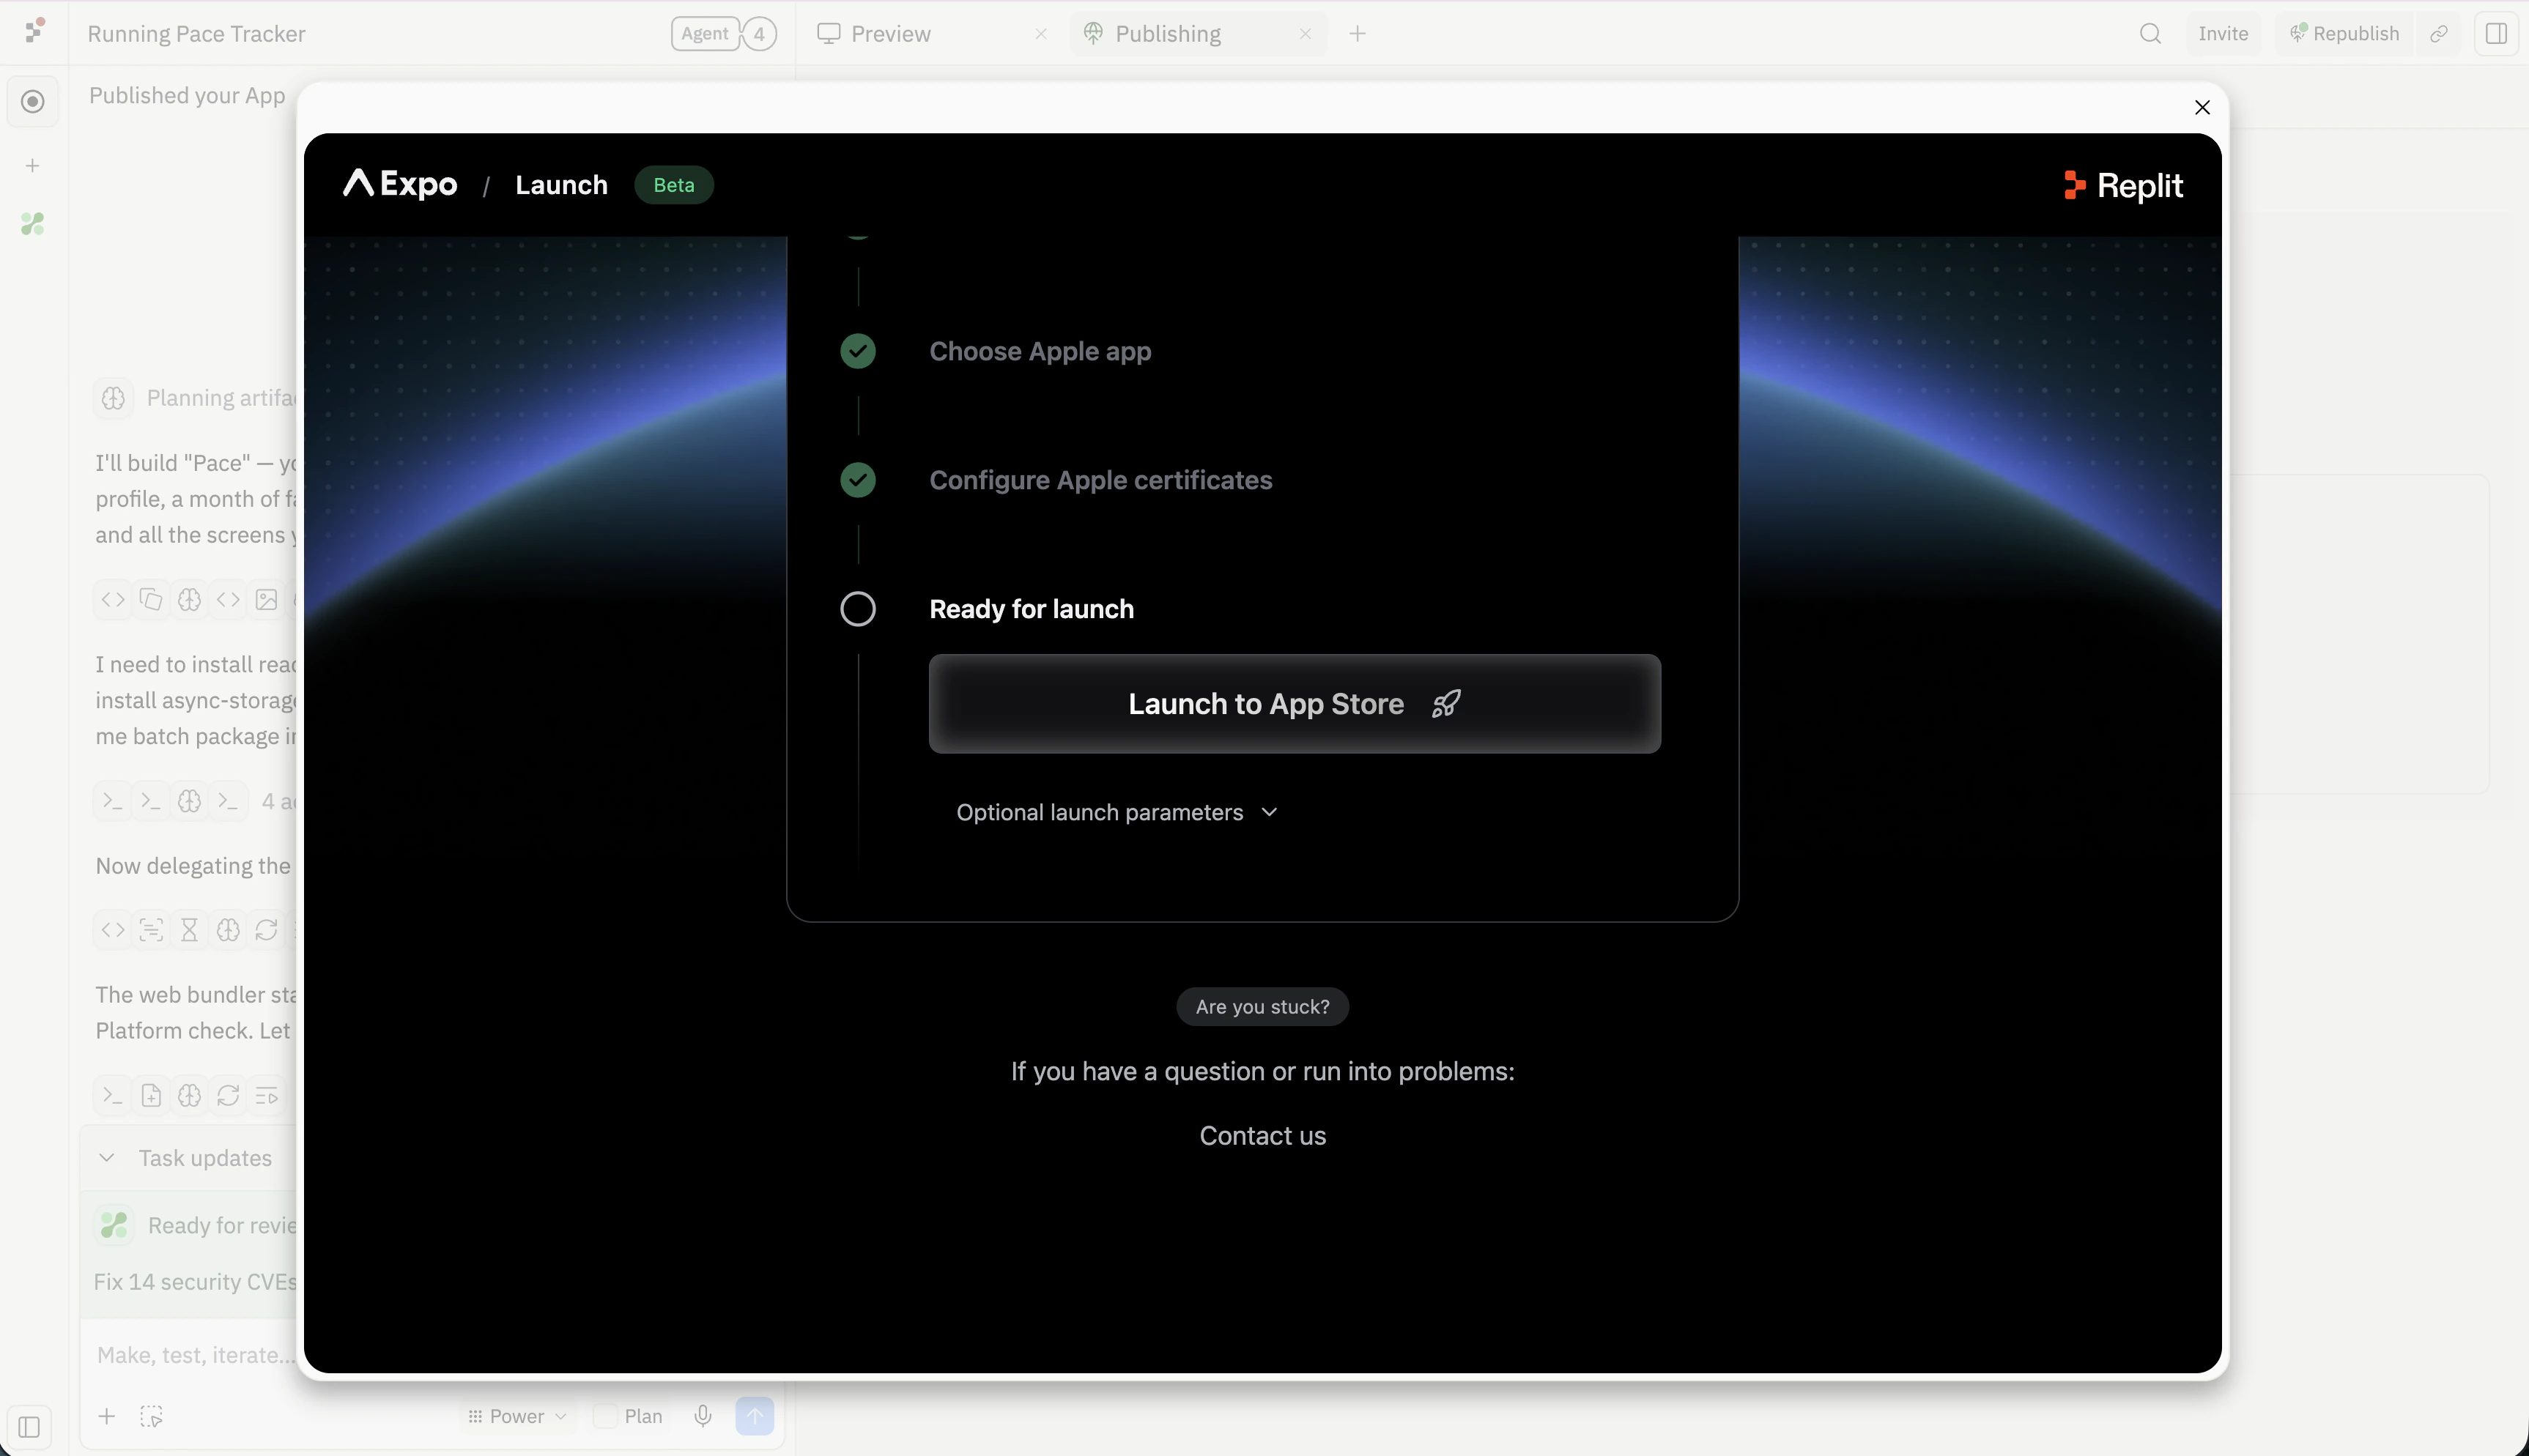Viewport: 2529px width, 1456px height.
Task: Toggle right panel layout icon
Action: click(x=2495, y=34)
